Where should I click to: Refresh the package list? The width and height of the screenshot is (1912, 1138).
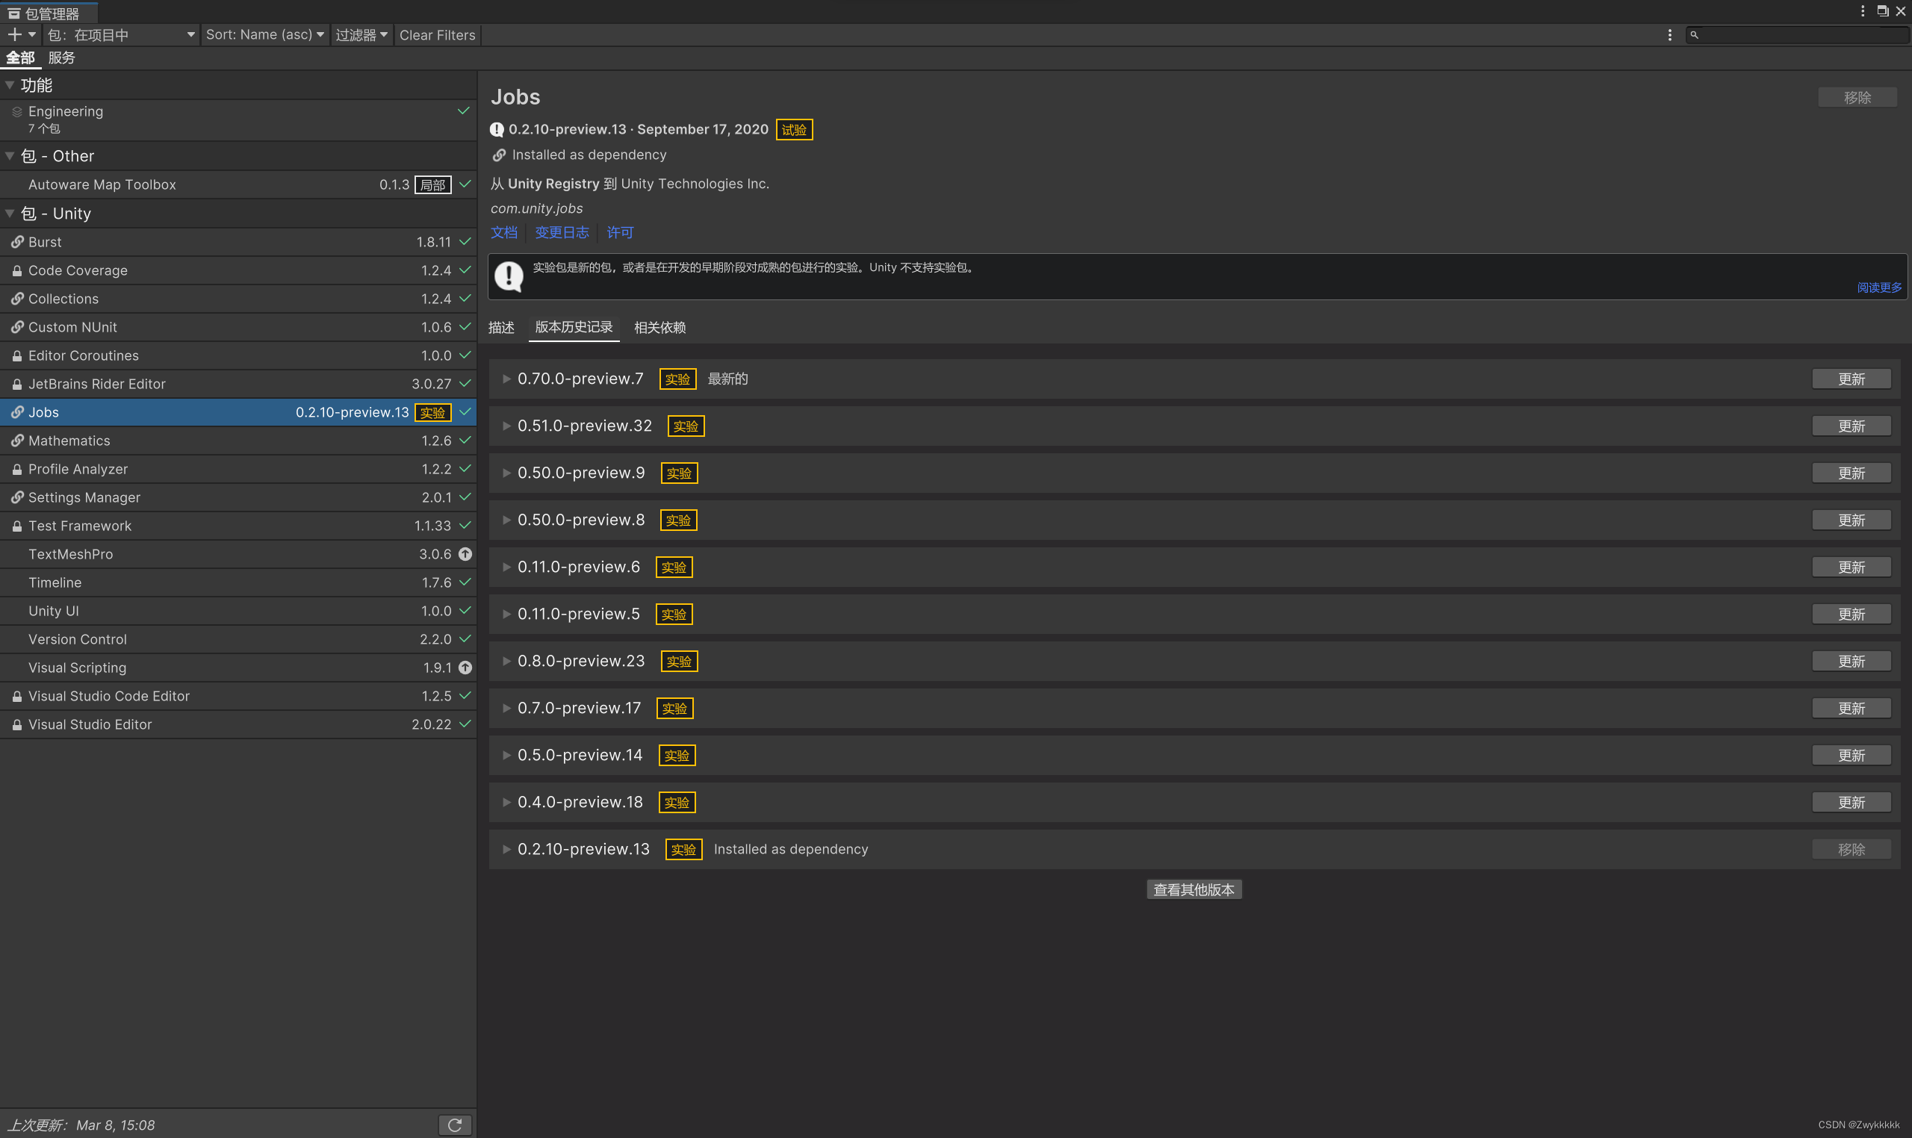[455, 1125]
